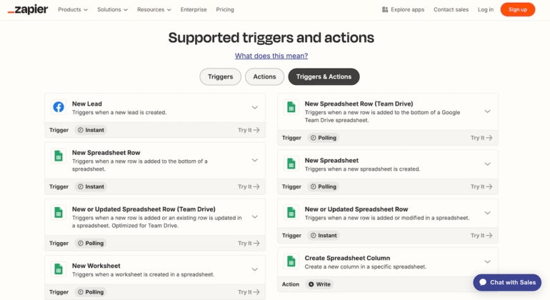The height and width of the screenshot is (300, 550).
Task: Click 'Triggers when a new spreadsheet is created.' text
Action: pyautogui.click(x=362, y=169)
